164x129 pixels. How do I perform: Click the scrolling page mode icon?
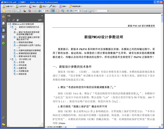click(x=85, y=11)
